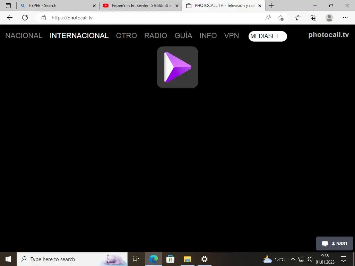The height and width of the screenshot is (266, 355).
Task: Open the GUÍA page
Action: 183,36
